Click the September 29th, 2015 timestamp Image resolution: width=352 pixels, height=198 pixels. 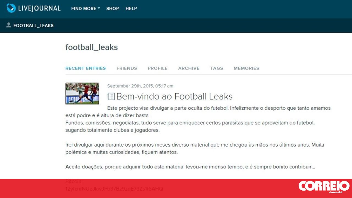[x=140, y=86]
